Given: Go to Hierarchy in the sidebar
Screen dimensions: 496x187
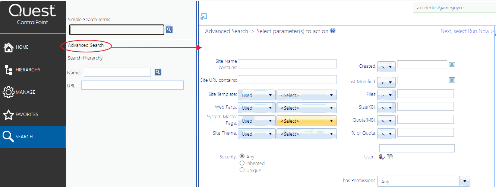Looking at the screenshot, I should pos(28,70).
